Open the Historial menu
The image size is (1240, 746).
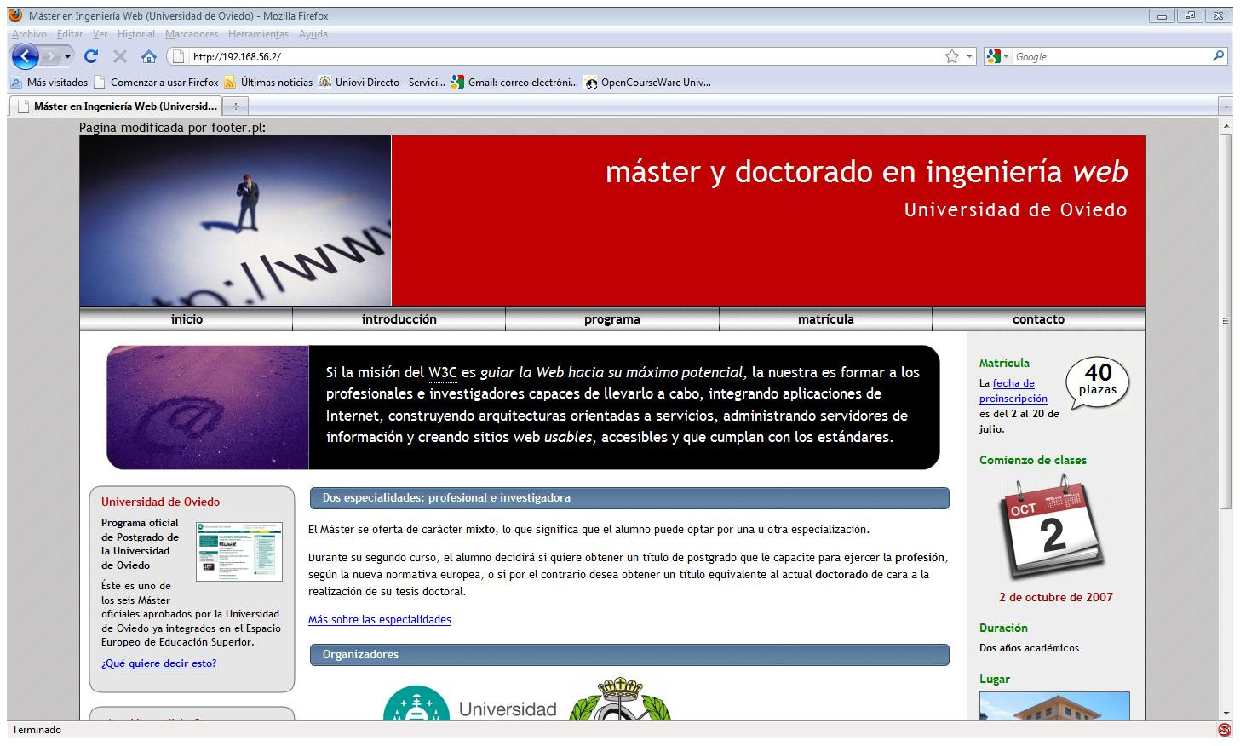[x=136, y=34]
